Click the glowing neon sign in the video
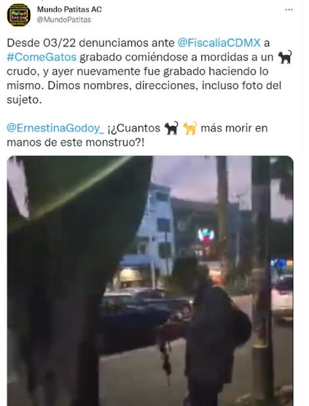This screenshot has width=309, height=406. (206, 235)
